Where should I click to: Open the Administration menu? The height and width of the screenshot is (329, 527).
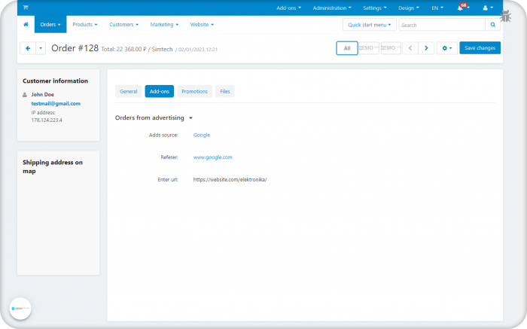[332, 8]
